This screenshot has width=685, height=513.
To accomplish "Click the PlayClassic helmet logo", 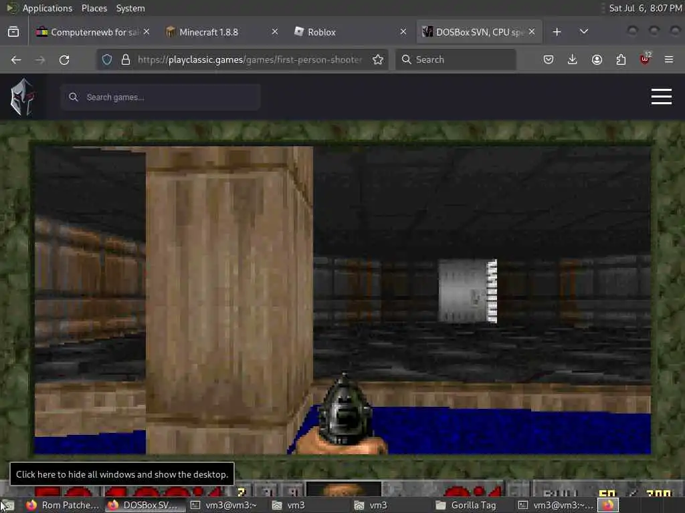I will tap(22, 97).
